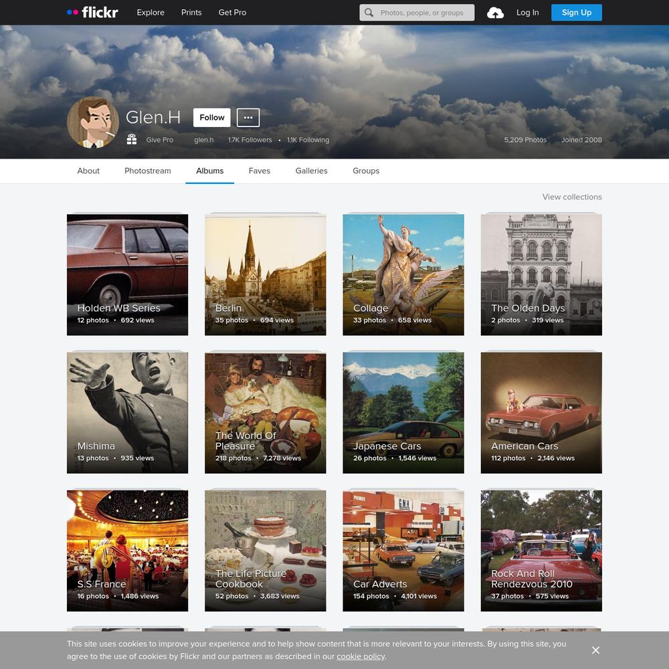Image resolution: width=669 pixels, height=669 pixels.
Task: Follow Glen.H with the Follow button
Action: pyautogui.click(x=211, y=117)
